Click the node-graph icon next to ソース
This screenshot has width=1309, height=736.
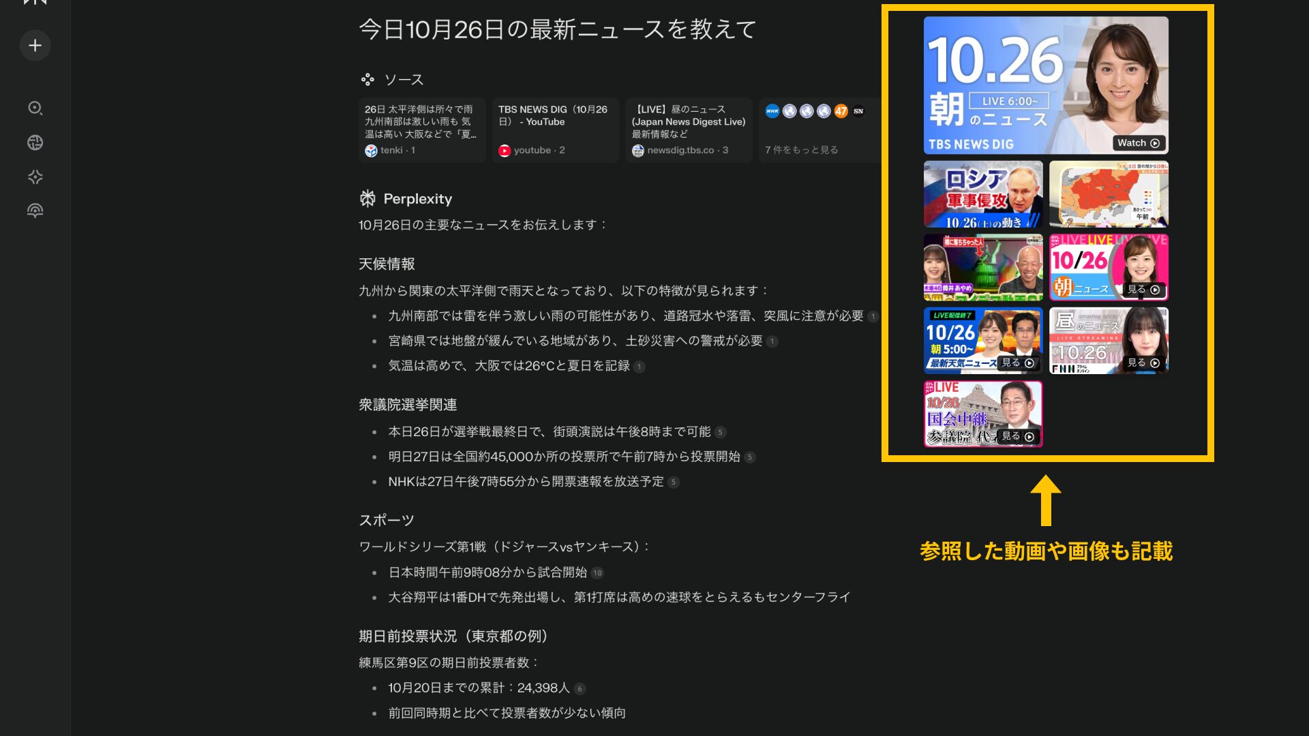(x=368, y=79)
